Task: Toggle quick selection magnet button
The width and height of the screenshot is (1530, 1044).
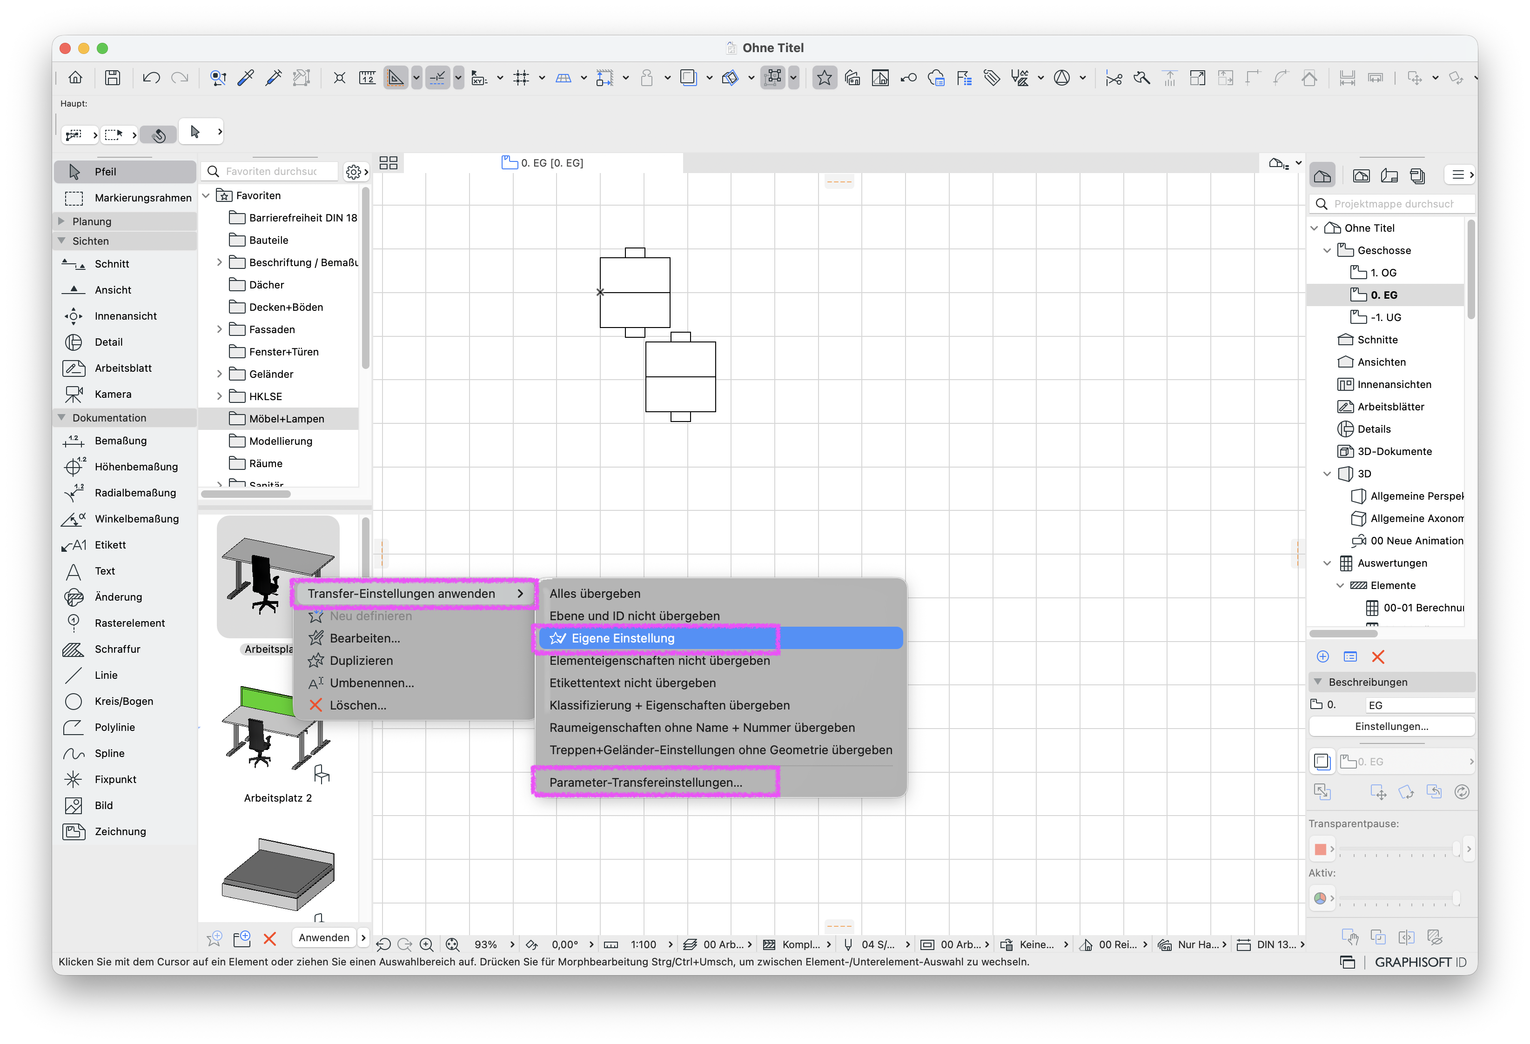Action: (x=159, y=135)
